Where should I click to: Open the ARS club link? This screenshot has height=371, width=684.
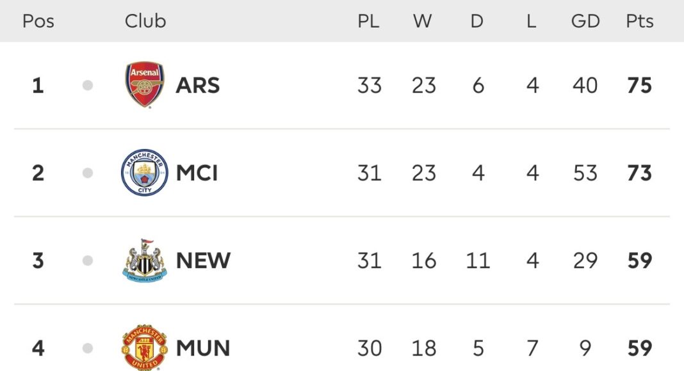pos(198,85)
